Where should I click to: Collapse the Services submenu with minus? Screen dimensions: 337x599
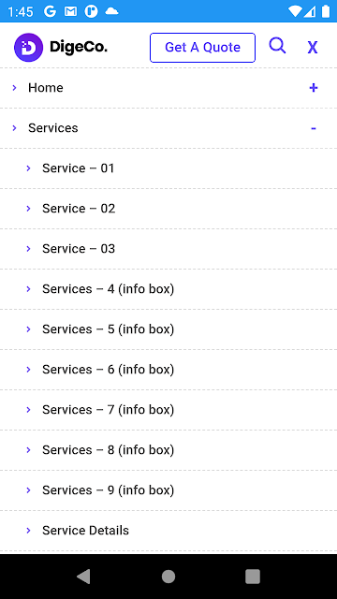(314, 128)
